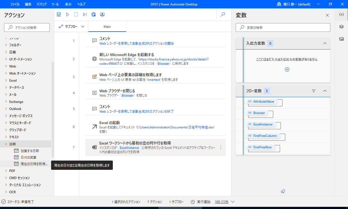This screenshot has height=209, width=348.
Task: Select the Browser flow variable
Action: (257, 113)
